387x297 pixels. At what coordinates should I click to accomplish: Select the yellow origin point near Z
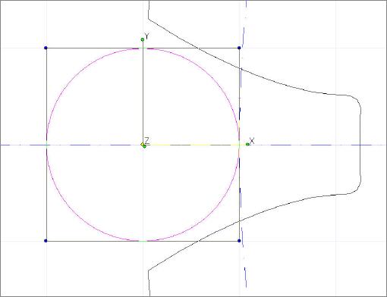[x=143, y=145]
